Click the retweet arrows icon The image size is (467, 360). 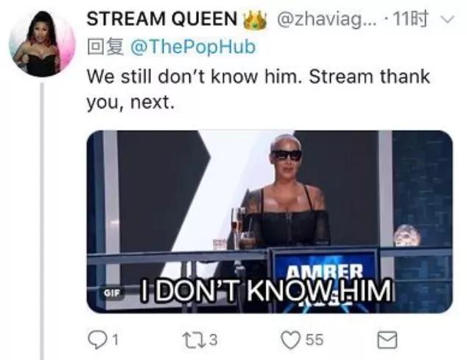194,340
